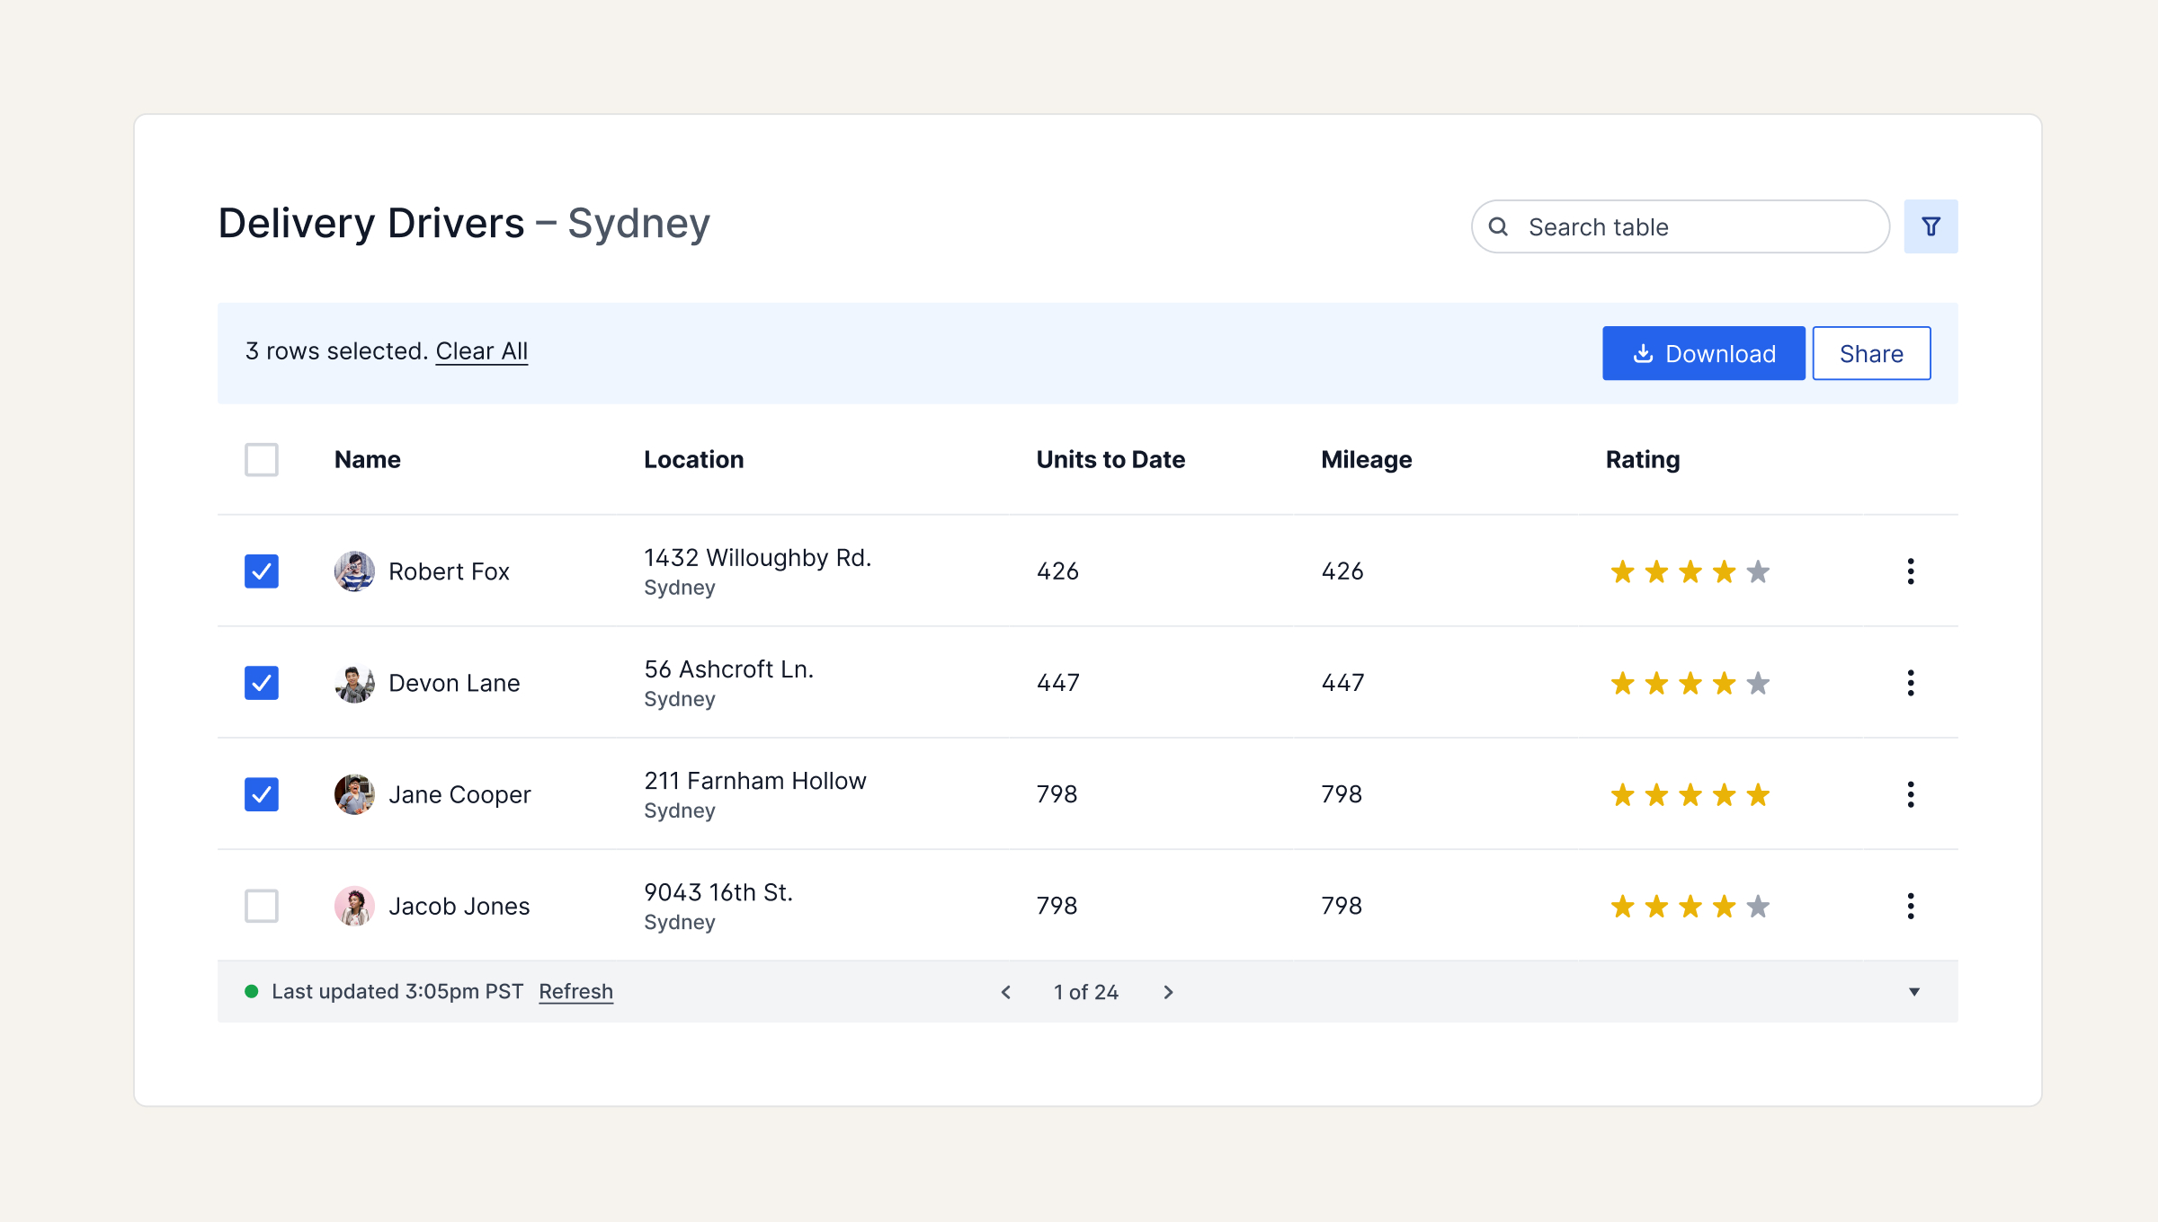This screenshot has width=2158, height=1222.
Task: Sort by Rating column header
Action: (1642, 460)
